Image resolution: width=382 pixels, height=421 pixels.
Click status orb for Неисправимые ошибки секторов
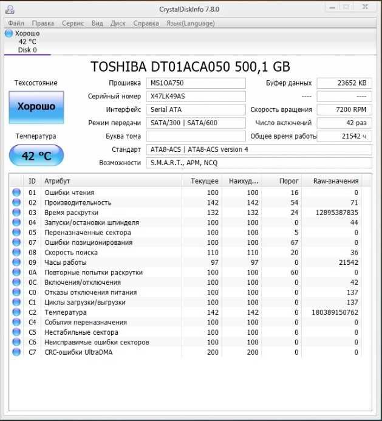click(x=16, y=342)
